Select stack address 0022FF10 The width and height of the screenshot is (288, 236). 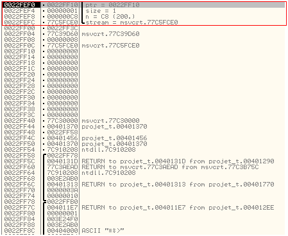point(19,51)
